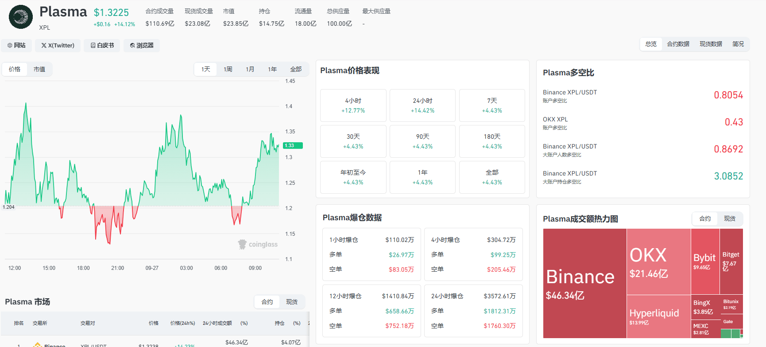766x347 pixels.
Task: Select market 现货 tab in Plasma 市场
Action: [292, 302]
